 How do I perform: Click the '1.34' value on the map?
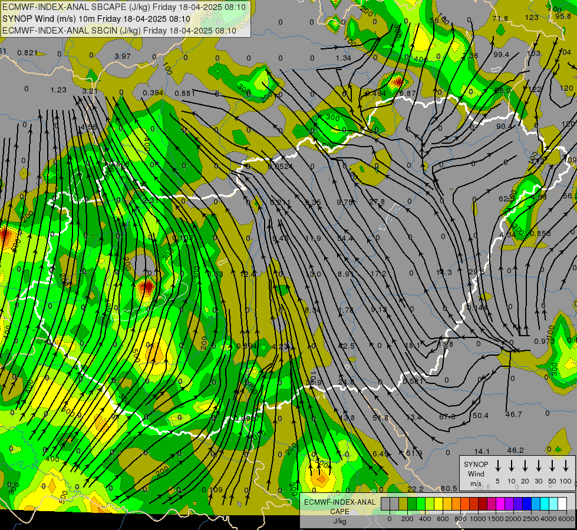[x=344, y=58]
